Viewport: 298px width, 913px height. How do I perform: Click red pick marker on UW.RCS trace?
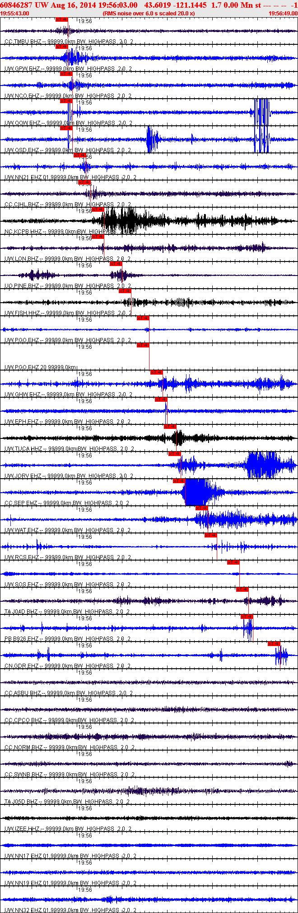coord(210,535)
